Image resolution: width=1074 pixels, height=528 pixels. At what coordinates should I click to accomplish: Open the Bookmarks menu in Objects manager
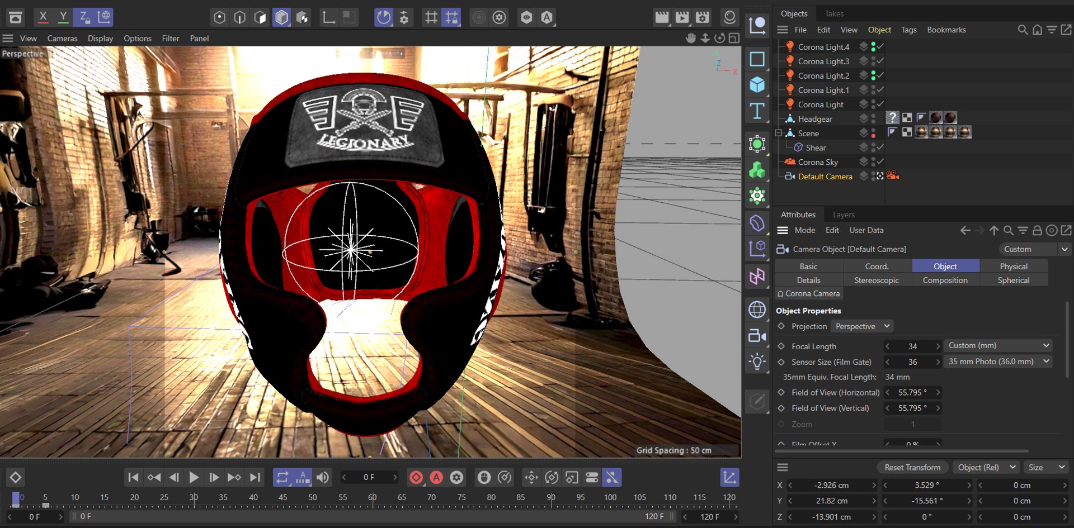click(x=946, y=30)
